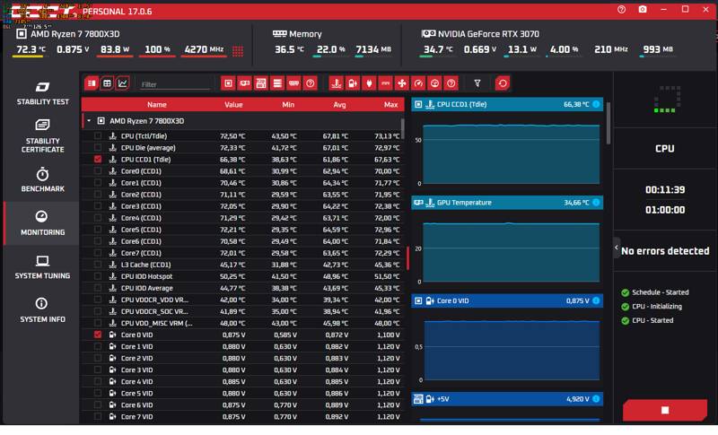The image size is (718, 435).
Task: Tick the CPU IOD Hotspot checkbox
Action: pyautogui.click(x=98, y=276)
